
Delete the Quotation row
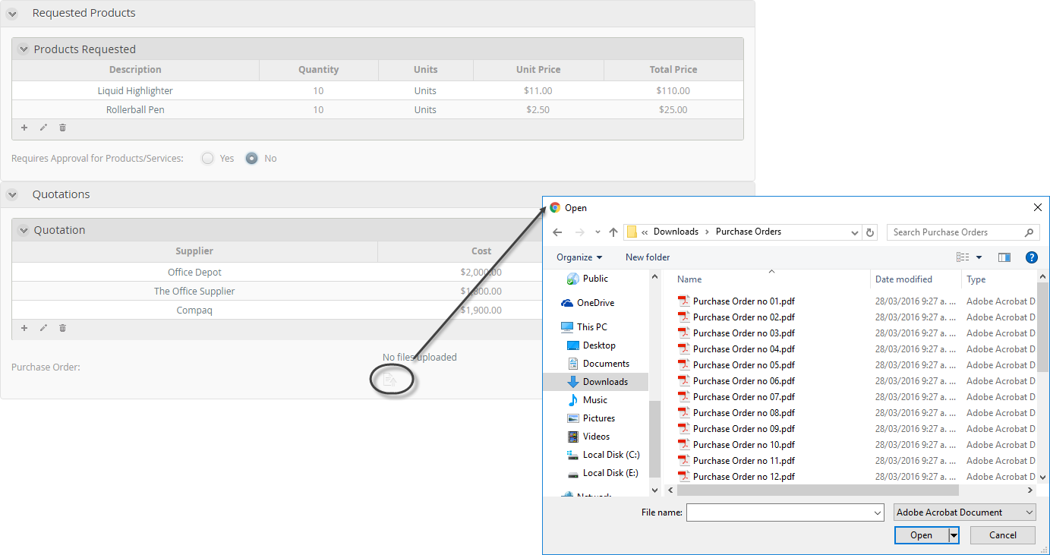click(x=63, y=328)
